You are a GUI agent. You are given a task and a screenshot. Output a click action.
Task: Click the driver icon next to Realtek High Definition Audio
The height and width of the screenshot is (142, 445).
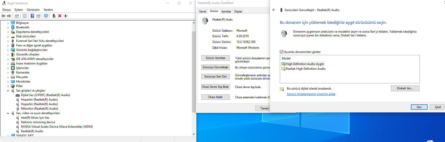(x=283, y=69)
